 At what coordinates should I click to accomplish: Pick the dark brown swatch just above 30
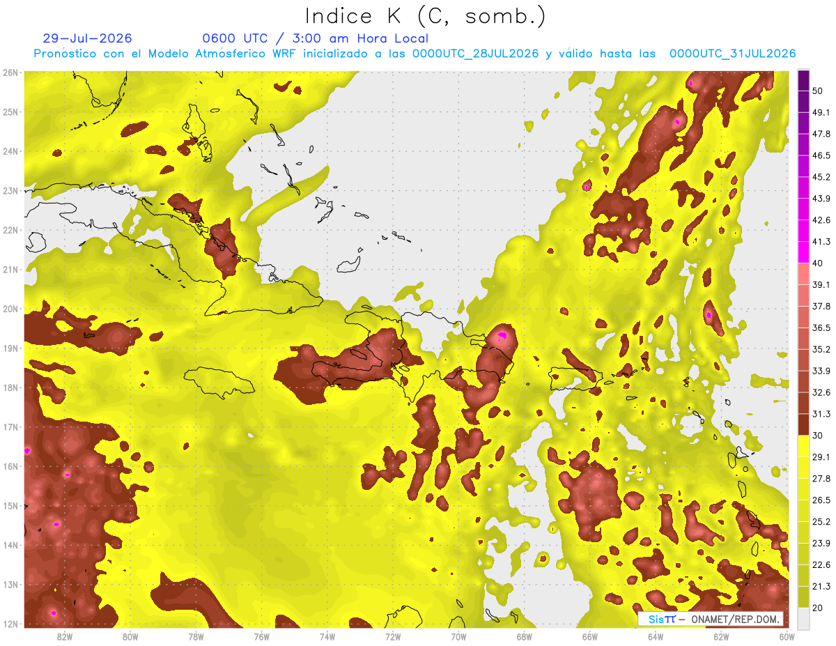pyautogui.click(x=803, y=424)
